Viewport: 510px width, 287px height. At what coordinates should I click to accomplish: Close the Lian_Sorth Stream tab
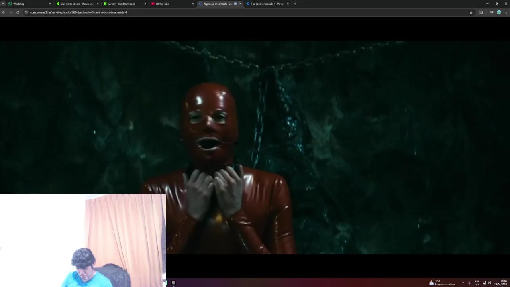98,4
